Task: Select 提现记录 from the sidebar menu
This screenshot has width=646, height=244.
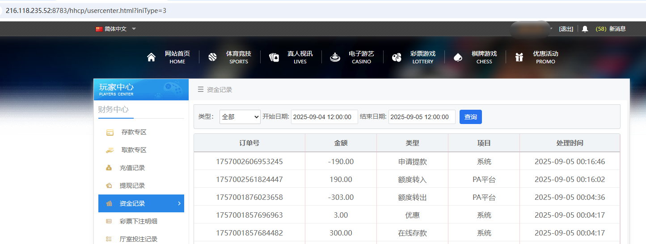Action: 132,186
